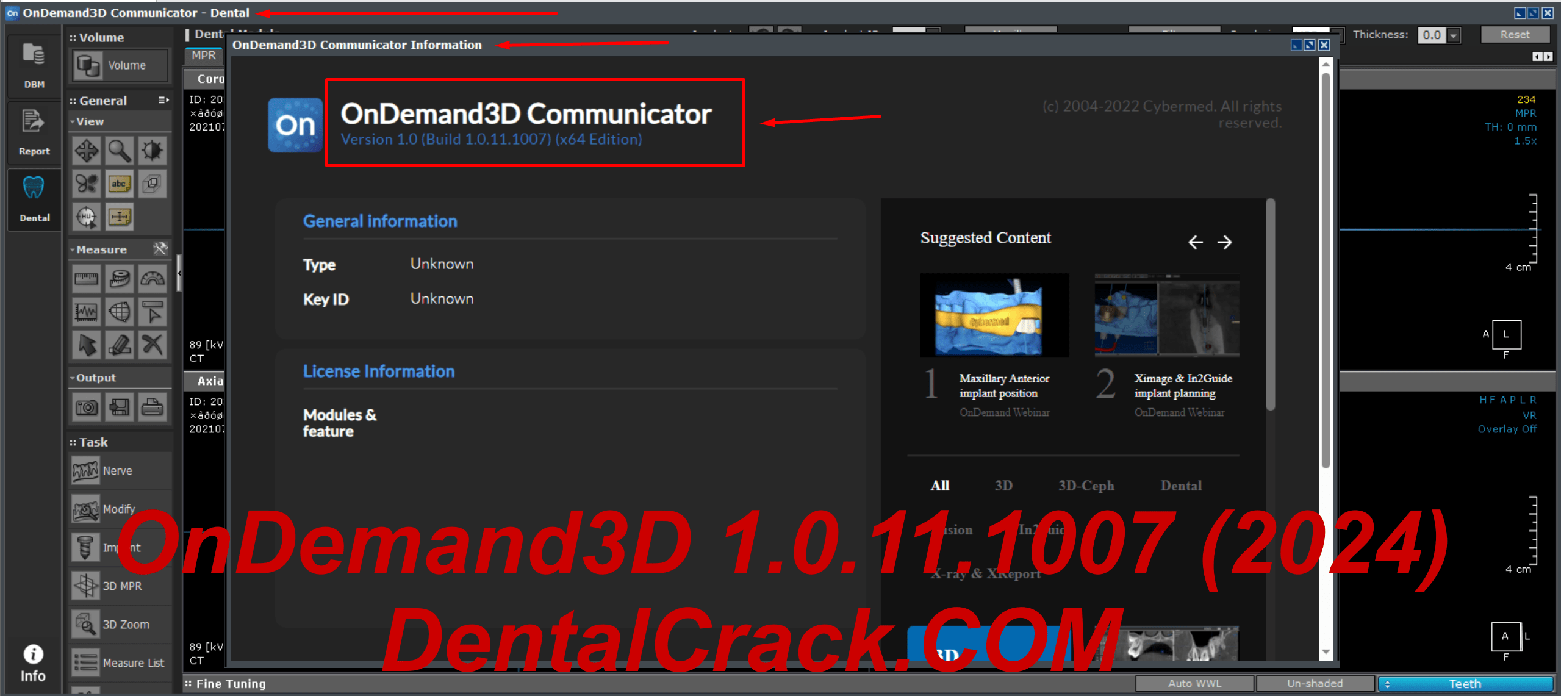Open the Teeth preset dropdown

click(1465, 684)
